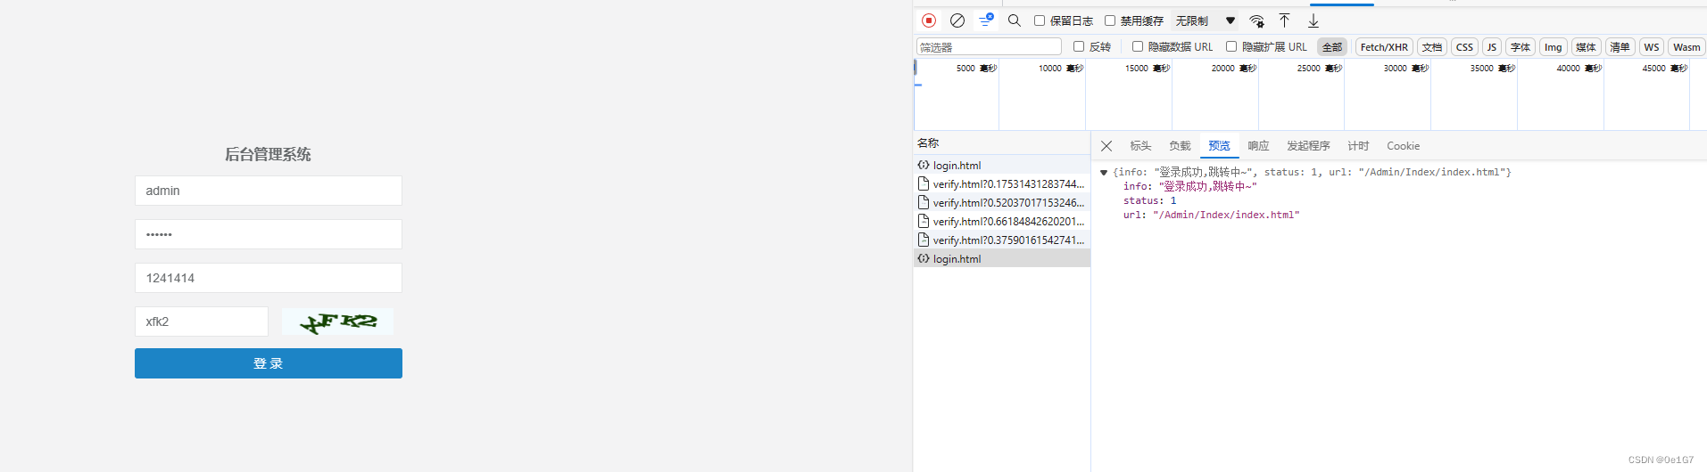This screenshot has height=472, width=1707.
Task: Click the 筛选器 filter input field
Action: click(989, 47)
